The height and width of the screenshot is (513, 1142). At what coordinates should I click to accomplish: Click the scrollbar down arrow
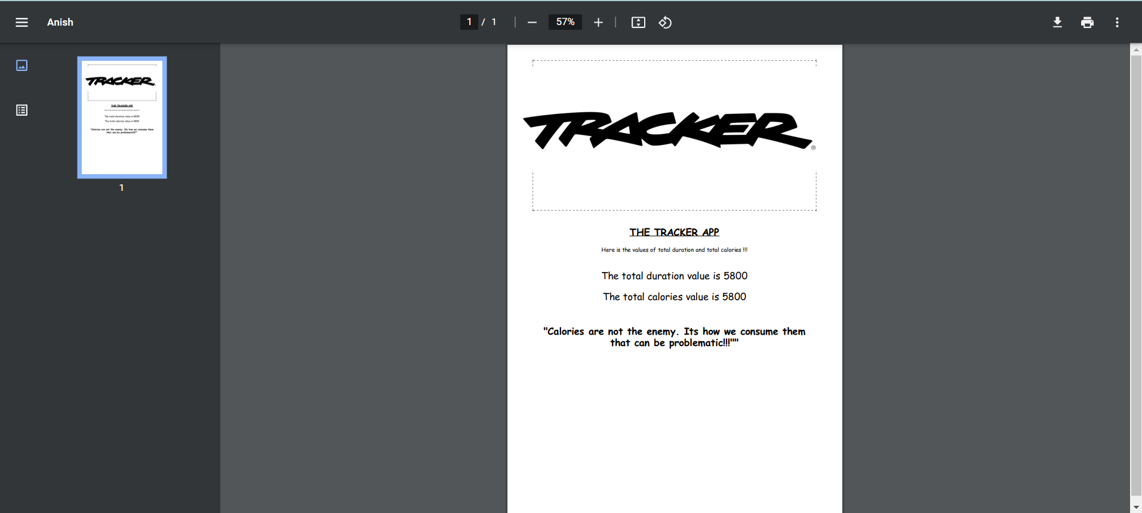click(x=1136, y=507)
